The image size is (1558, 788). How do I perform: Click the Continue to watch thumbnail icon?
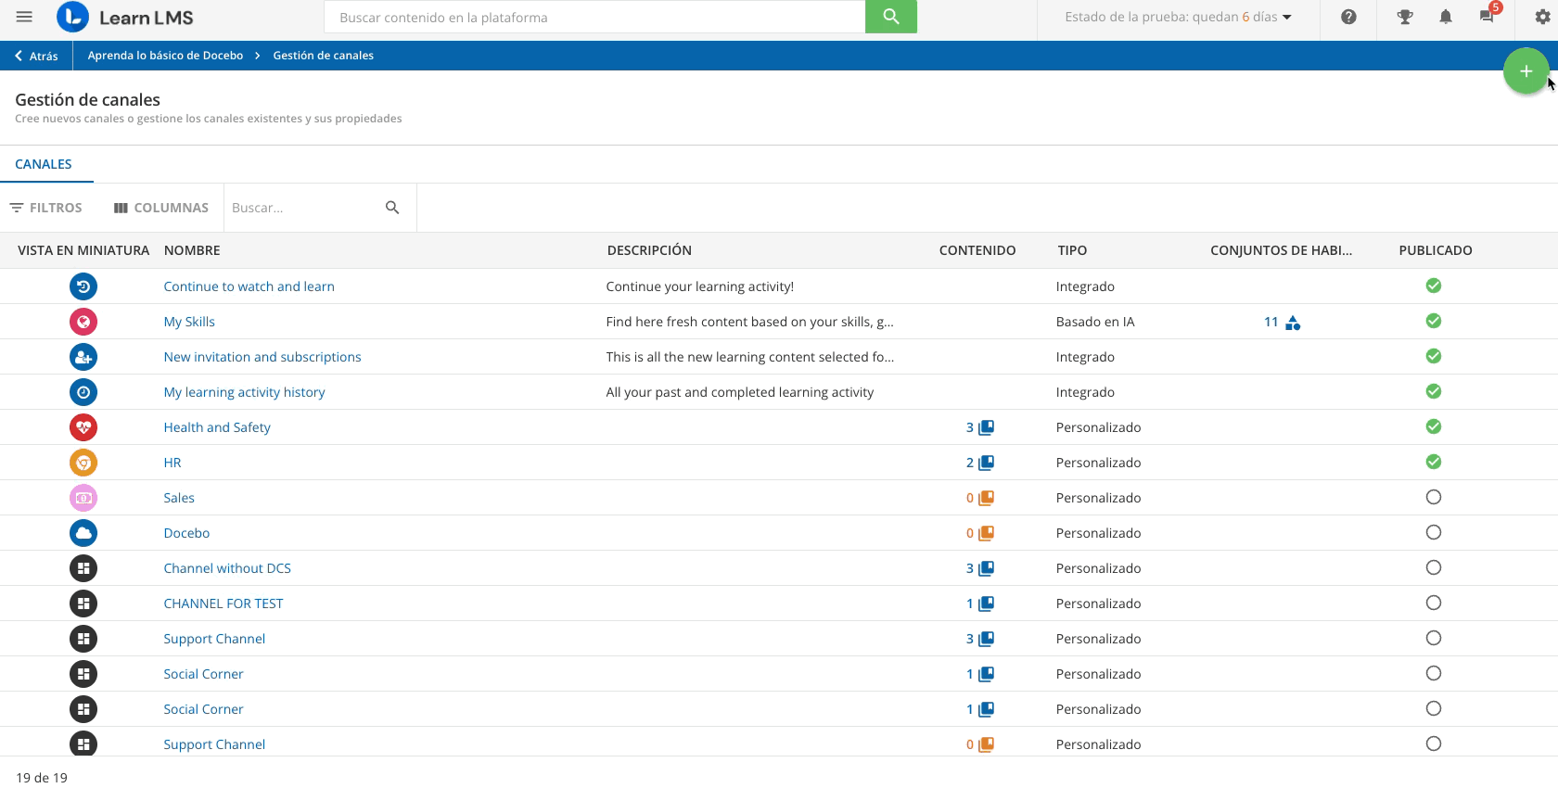tap(83, 286)
